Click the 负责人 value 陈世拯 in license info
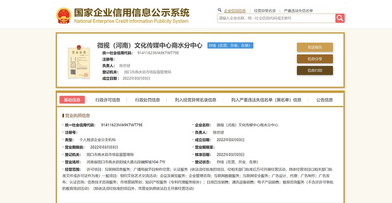 point(219,132)
